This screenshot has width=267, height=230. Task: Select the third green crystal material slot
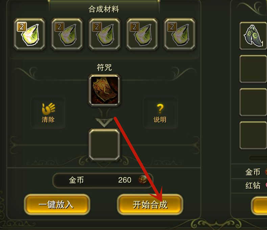104,34
